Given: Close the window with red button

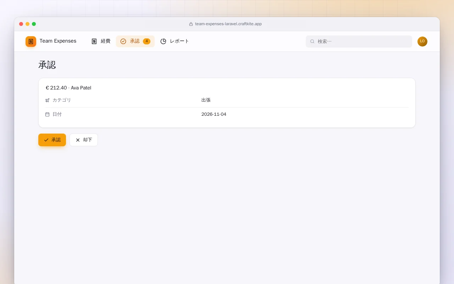Looking at the screenshot, I should coord(21,24).
